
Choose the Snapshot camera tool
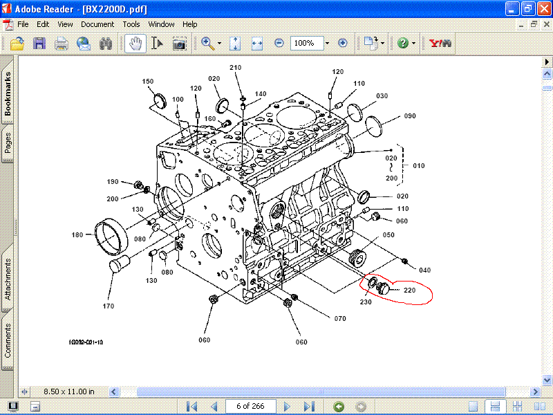click(179, 44)
